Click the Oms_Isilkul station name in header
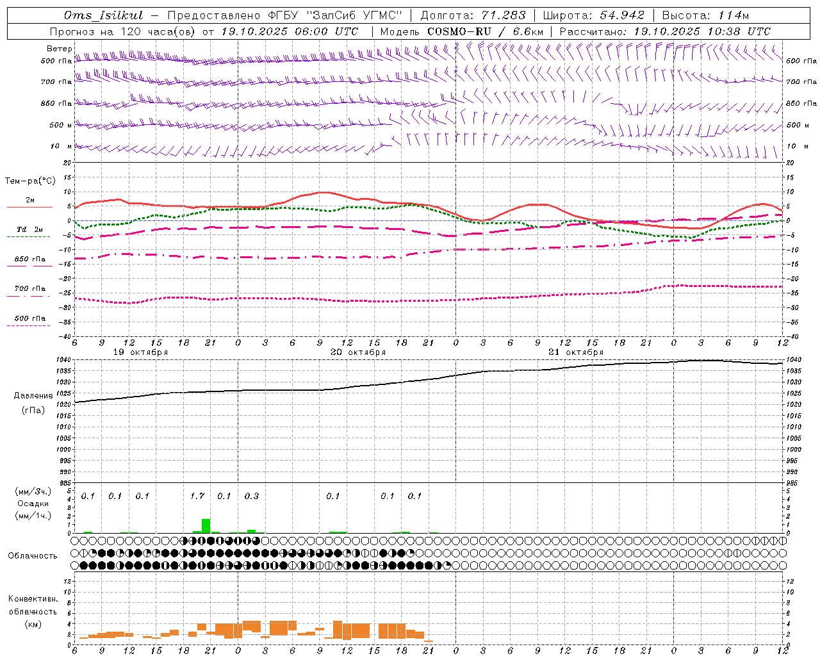The width and height of the screenshot is (820, 656). coord(104,15)
